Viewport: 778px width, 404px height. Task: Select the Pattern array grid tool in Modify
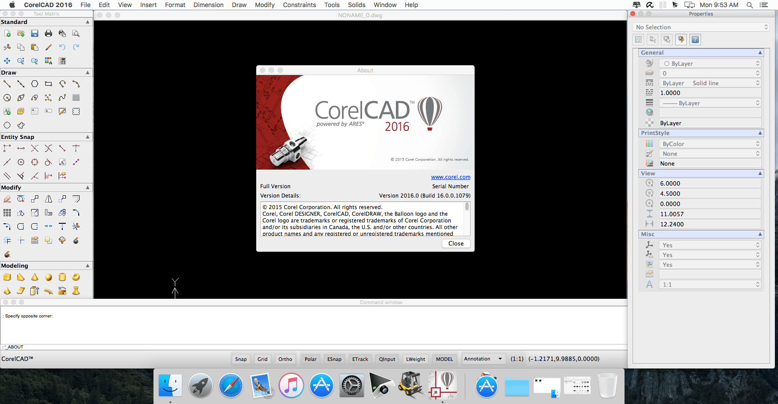[x=7, y=213]
